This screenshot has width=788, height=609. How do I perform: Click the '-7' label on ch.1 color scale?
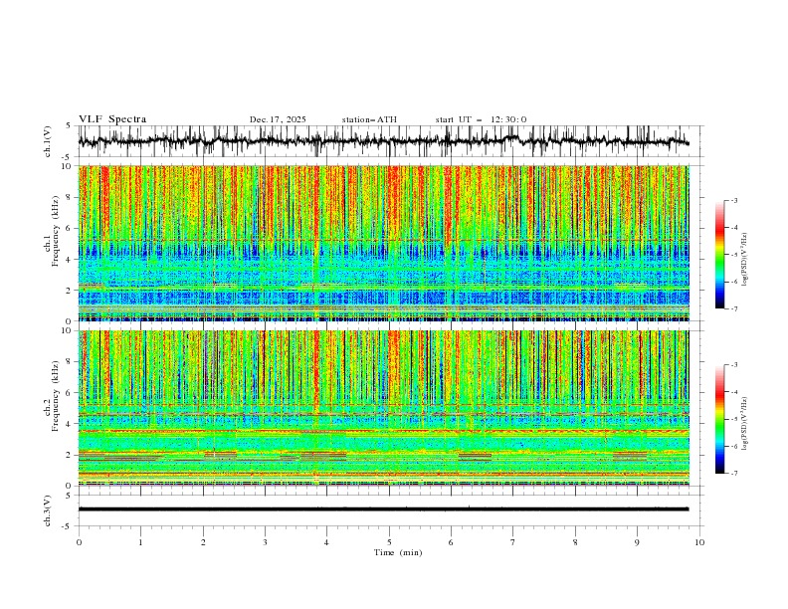[733, 308]
